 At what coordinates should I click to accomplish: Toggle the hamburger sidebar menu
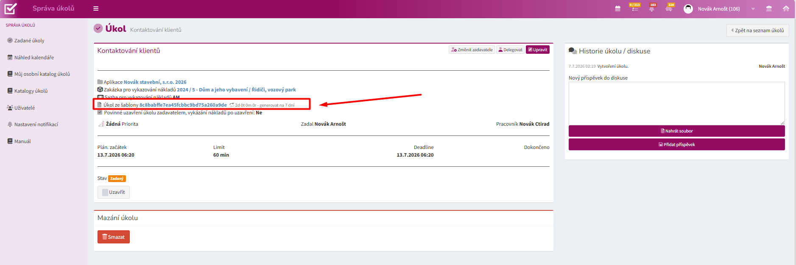(96, 8)
